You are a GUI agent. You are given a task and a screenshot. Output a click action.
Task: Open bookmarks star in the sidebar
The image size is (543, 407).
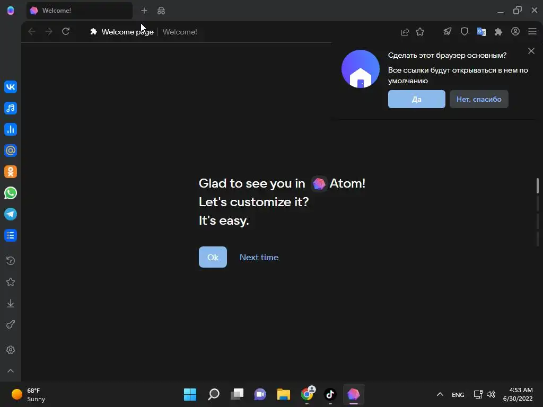[x=11, y=282]
